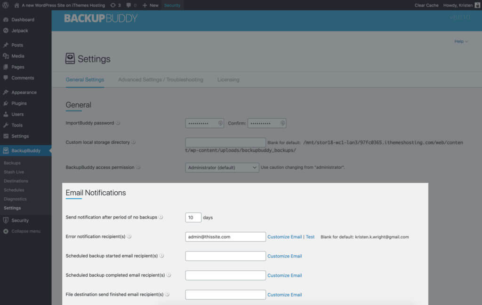Open Stash Live submenu item
The width and height of the screenshot is (482, 305).
pyautogui.click(x=14, y=172)
